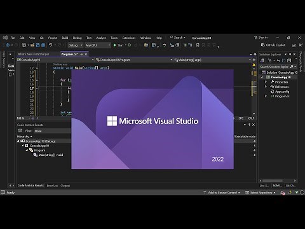
Task: Collapse Main method fold at line 12
Action: click(37, 68)
